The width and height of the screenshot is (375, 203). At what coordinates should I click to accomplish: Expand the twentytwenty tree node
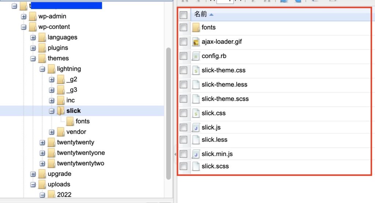[42, 143]
